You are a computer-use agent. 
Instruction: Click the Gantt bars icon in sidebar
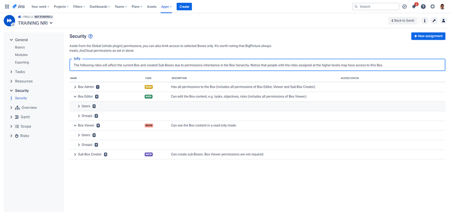click(17, 117)
